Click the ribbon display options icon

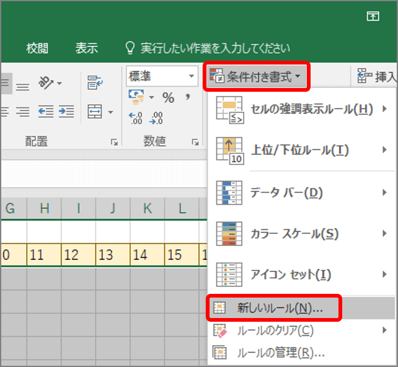coord(373,17)
